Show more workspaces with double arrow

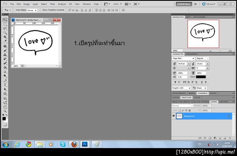click(196, 4)
